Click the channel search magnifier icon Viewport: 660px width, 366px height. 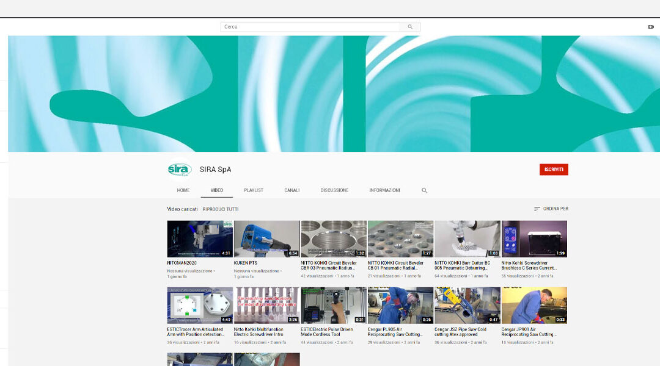pos(424,190)
